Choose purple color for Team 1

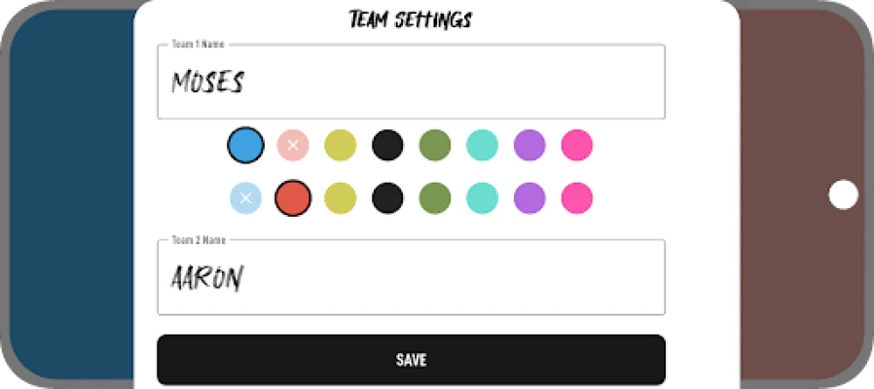529,145
